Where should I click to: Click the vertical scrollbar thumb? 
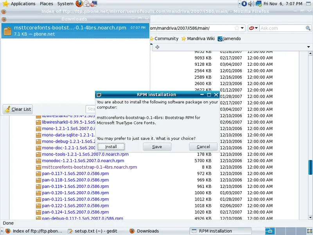pos(310,167)
